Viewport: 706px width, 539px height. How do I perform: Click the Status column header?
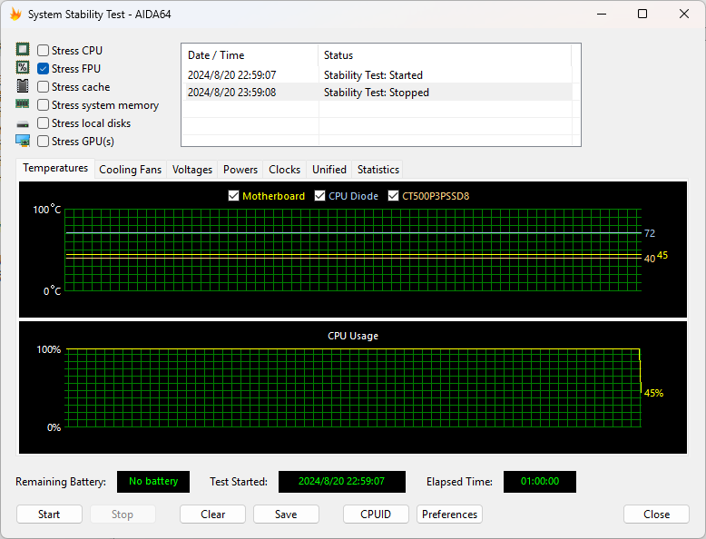[445, 55]
